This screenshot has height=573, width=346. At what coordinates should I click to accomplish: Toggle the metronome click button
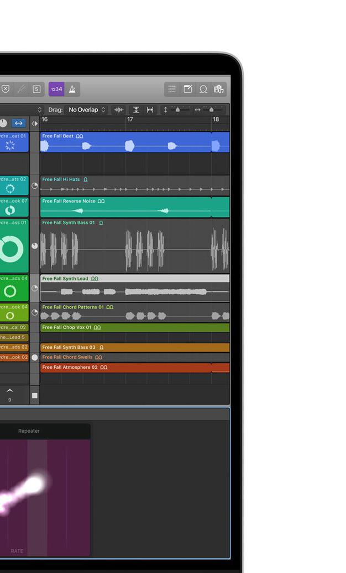(x=72, y=89)
